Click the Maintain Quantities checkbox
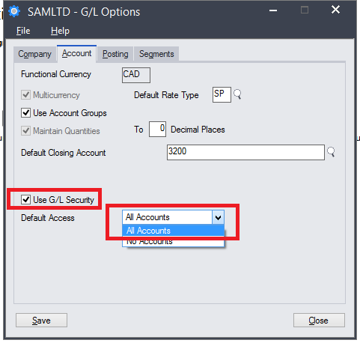Viewport: 360px width, 343px height. point(25,130)
